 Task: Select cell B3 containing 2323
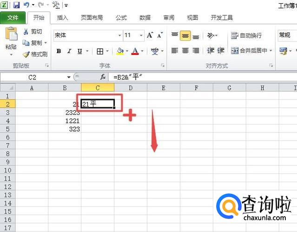65,113
